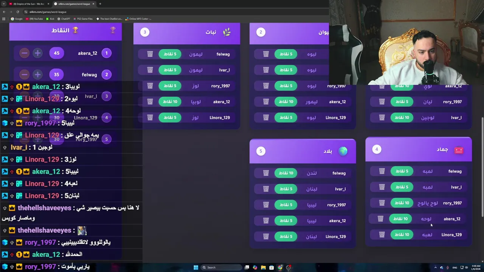Image resolution: width=484 pixels, height=272 pixels.
Task: Subtract a point from akera_12's score
Action: (x=25, y=53)
